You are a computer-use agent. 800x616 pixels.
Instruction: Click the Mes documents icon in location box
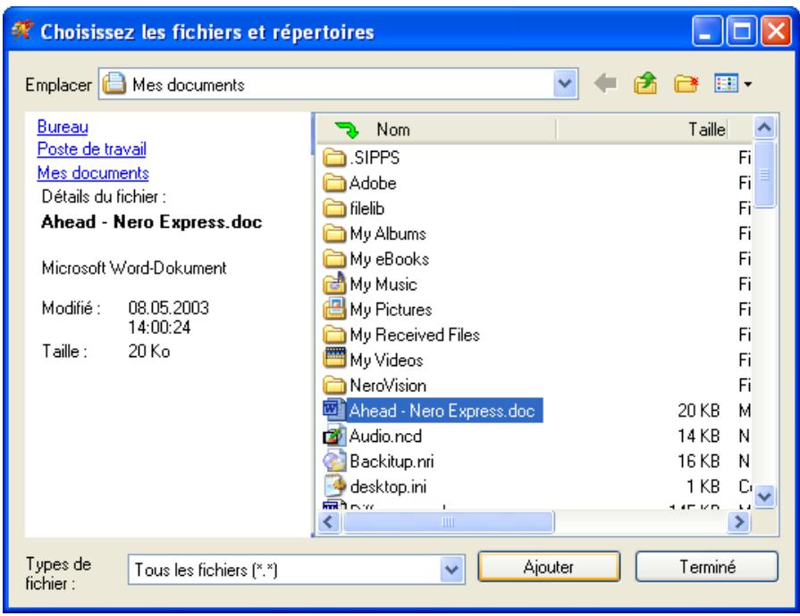click(x=114, y=84)
